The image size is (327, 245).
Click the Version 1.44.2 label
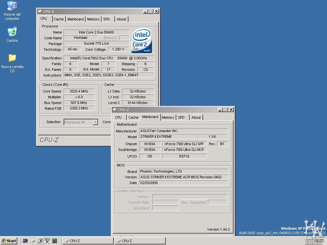pyautogui.click(x=218, y=229)
